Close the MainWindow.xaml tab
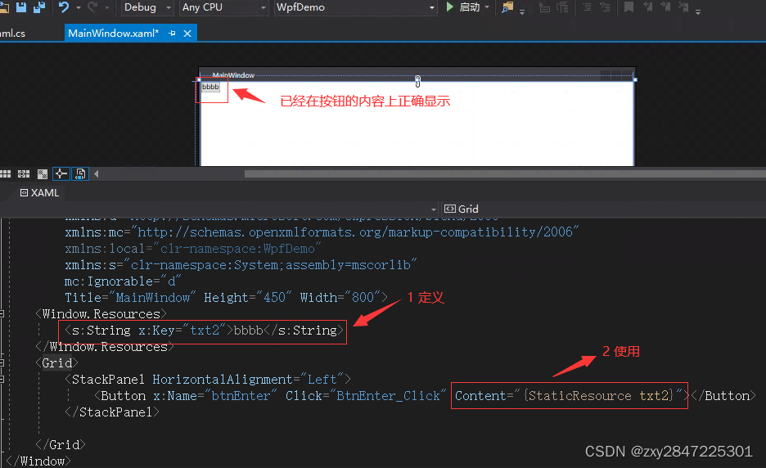766x468 pixels. click(x=187, y=34)
